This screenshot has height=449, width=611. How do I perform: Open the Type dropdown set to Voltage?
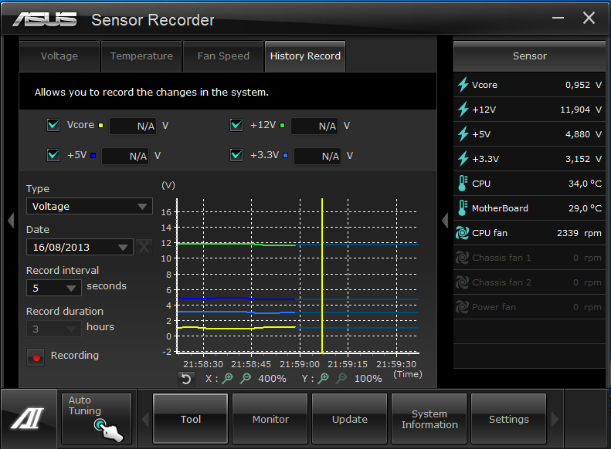click(x=90, y=206)
